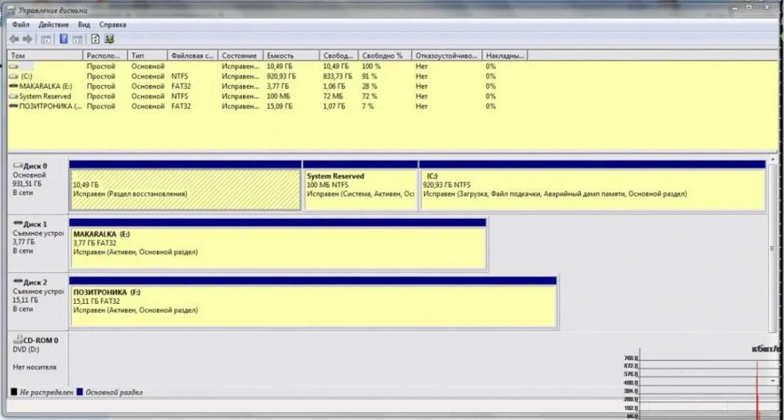Click the 833,73 ГБ free space cell

[338, 76]
